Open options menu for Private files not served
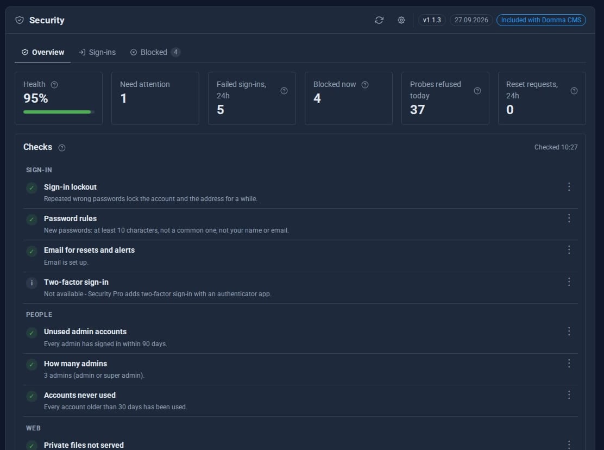604x450 pixels. point(569,445)
